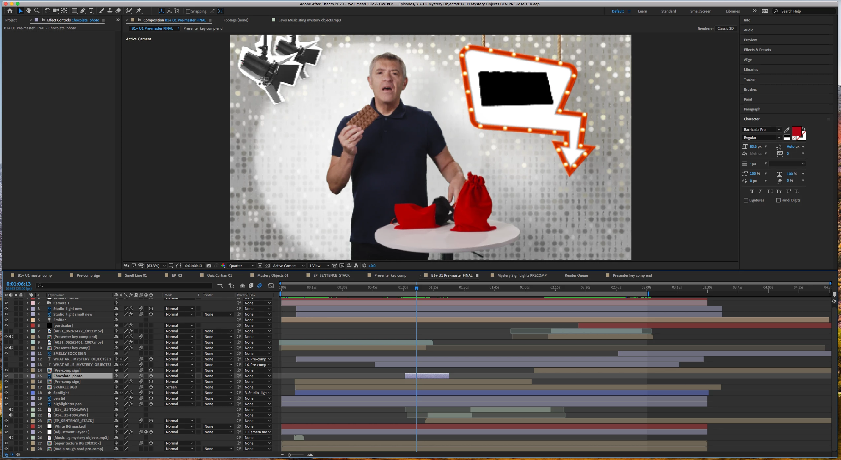
Task: Select the Pen tool
Action: tap(83, 11)
